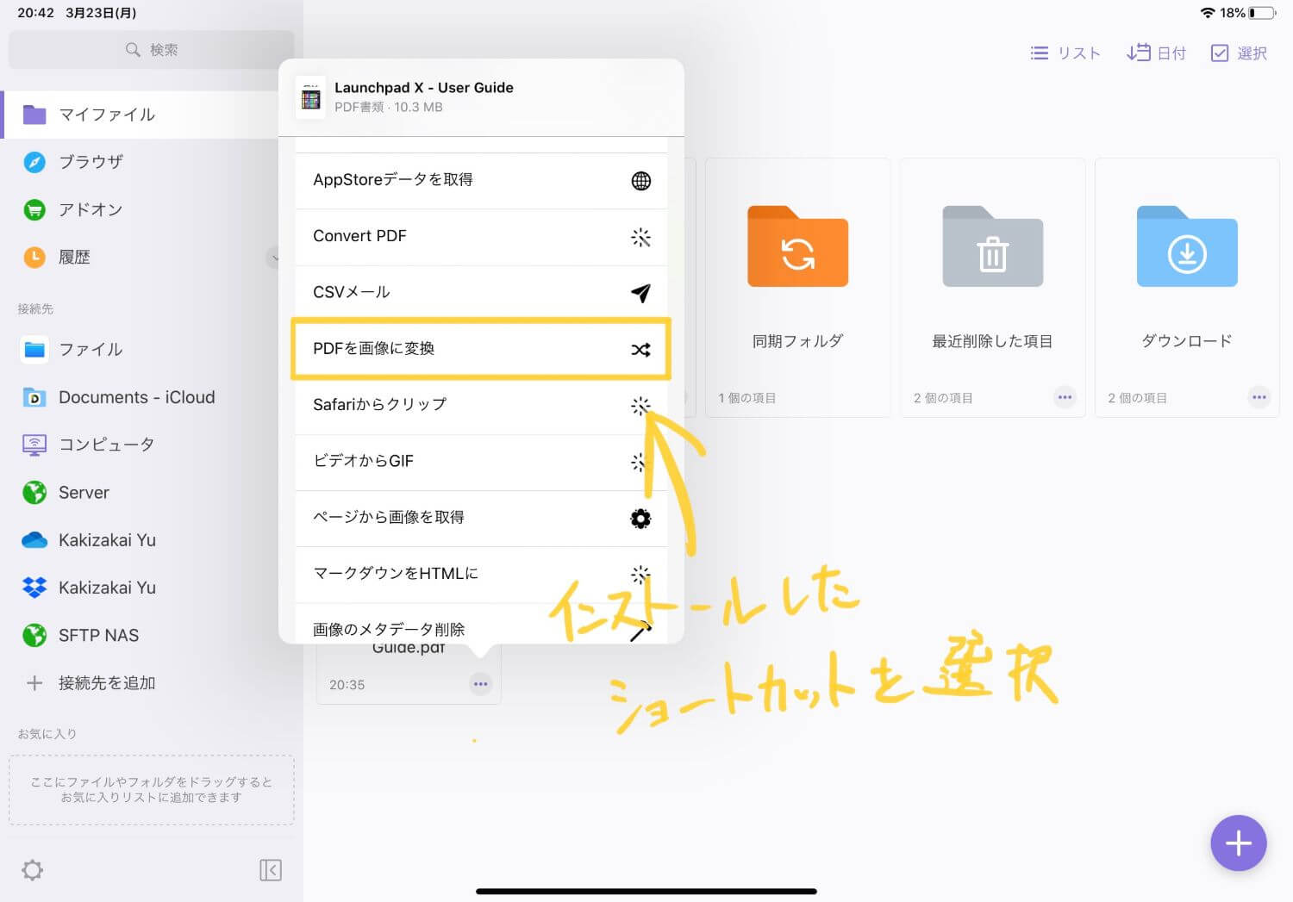Tap the お気に入り drop area
This screenshot has width=1293, height=902.
pos(151,790)
